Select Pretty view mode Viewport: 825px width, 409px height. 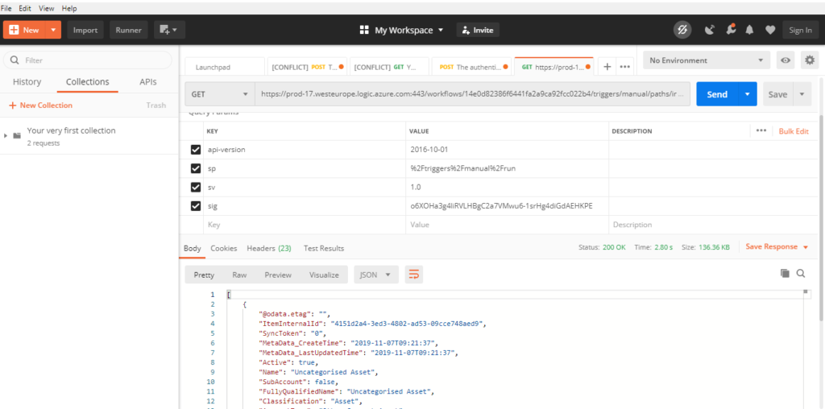(x=204, y=275)
